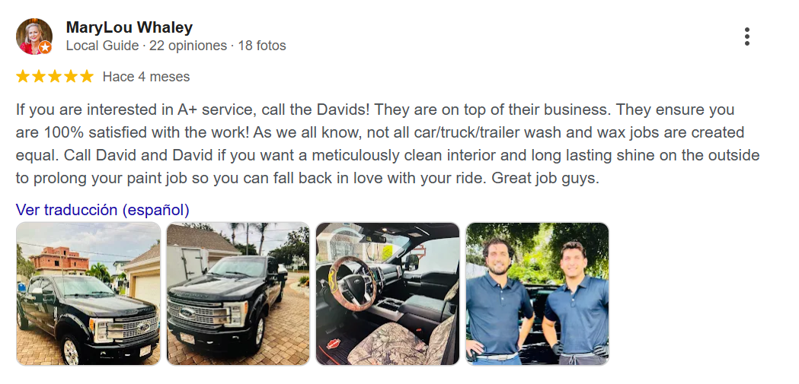Click the orange Local Guide star badge
Image resolution: width=799 pixels, height=384 pixels.
click(46, 47)
